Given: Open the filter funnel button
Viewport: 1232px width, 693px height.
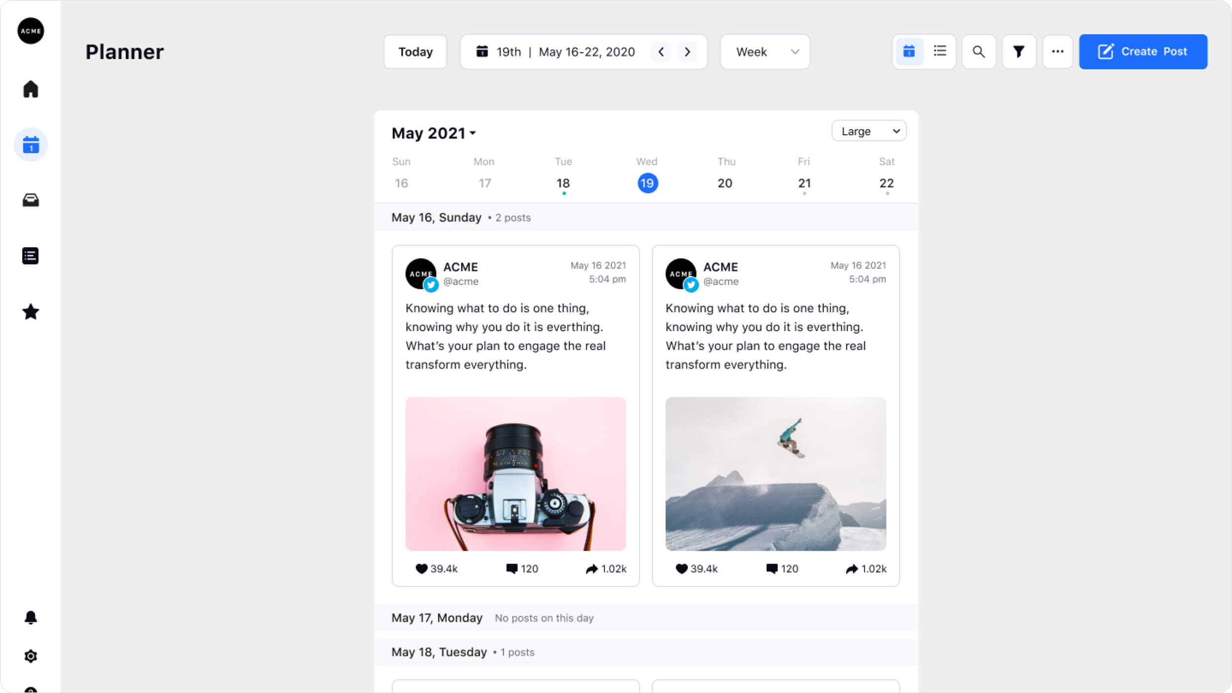Looking at the screenshot, I should 1019,52.
